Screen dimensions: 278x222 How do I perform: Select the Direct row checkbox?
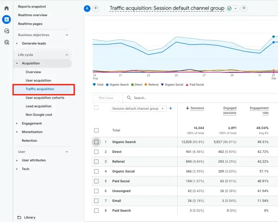click(x=96, y=152)
